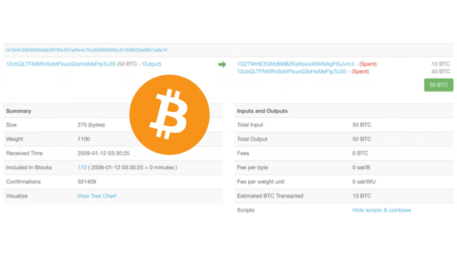
Task: Click Spent on the 40 BTC output
Action: coord(360,71)
